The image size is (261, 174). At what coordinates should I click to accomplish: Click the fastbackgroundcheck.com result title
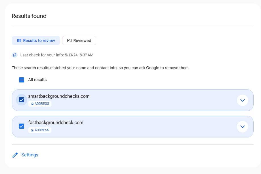click(x=56, y=123)
